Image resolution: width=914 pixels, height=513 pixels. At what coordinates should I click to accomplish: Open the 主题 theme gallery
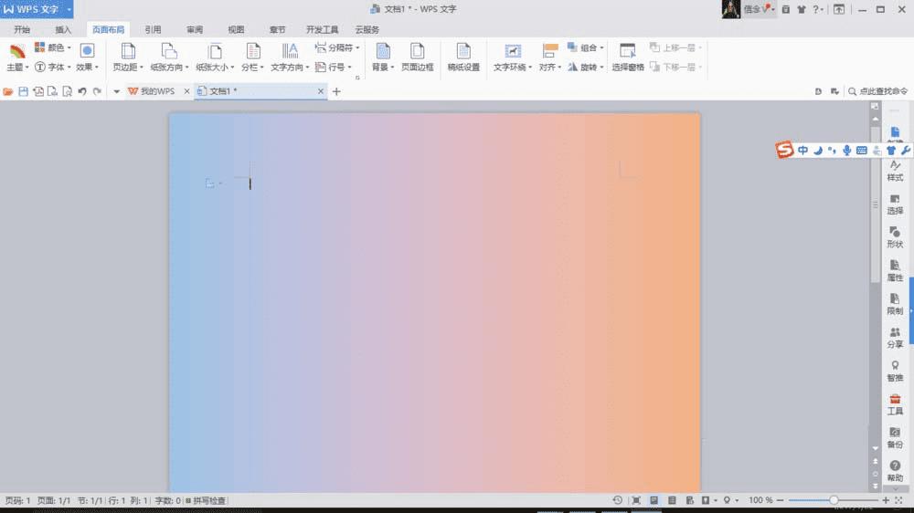(16, 58)
